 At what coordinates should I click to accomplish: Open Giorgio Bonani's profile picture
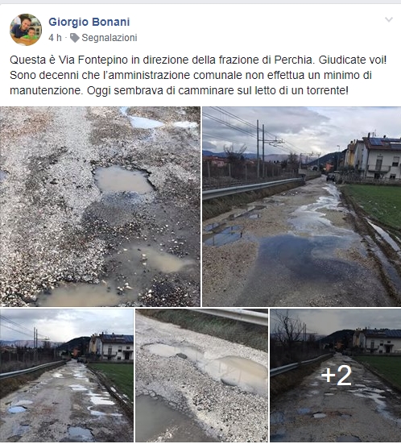(26, 30)
